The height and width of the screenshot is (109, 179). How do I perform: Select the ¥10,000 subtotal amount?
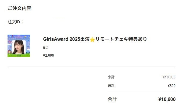coord(169,77)
